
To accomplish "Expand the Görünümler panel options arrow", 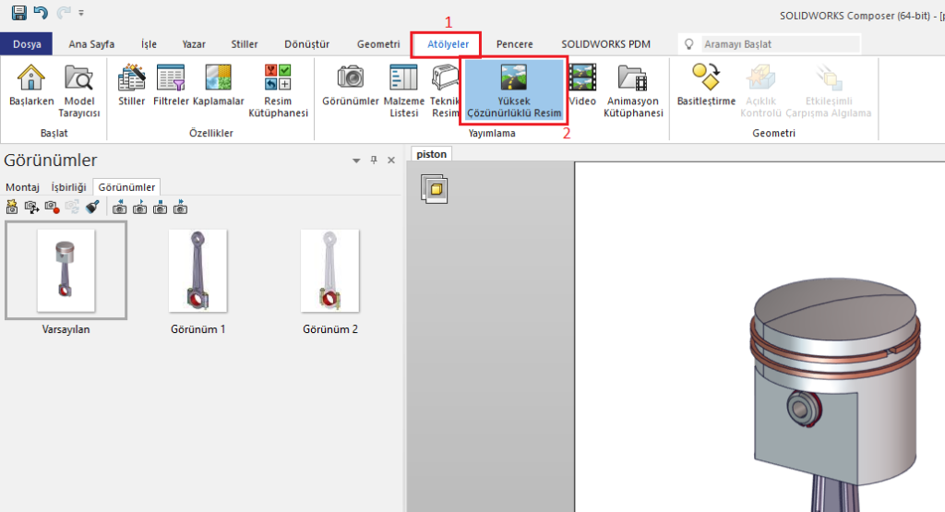I will coord(356,161).
